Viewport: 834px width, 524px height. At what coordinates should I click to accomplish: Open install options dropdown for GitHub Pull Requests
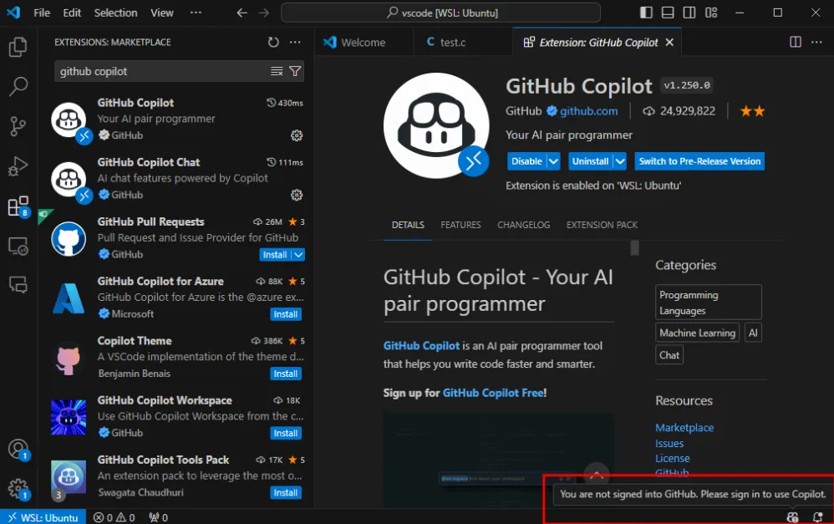pyautogui.click(x=299, y=255)
